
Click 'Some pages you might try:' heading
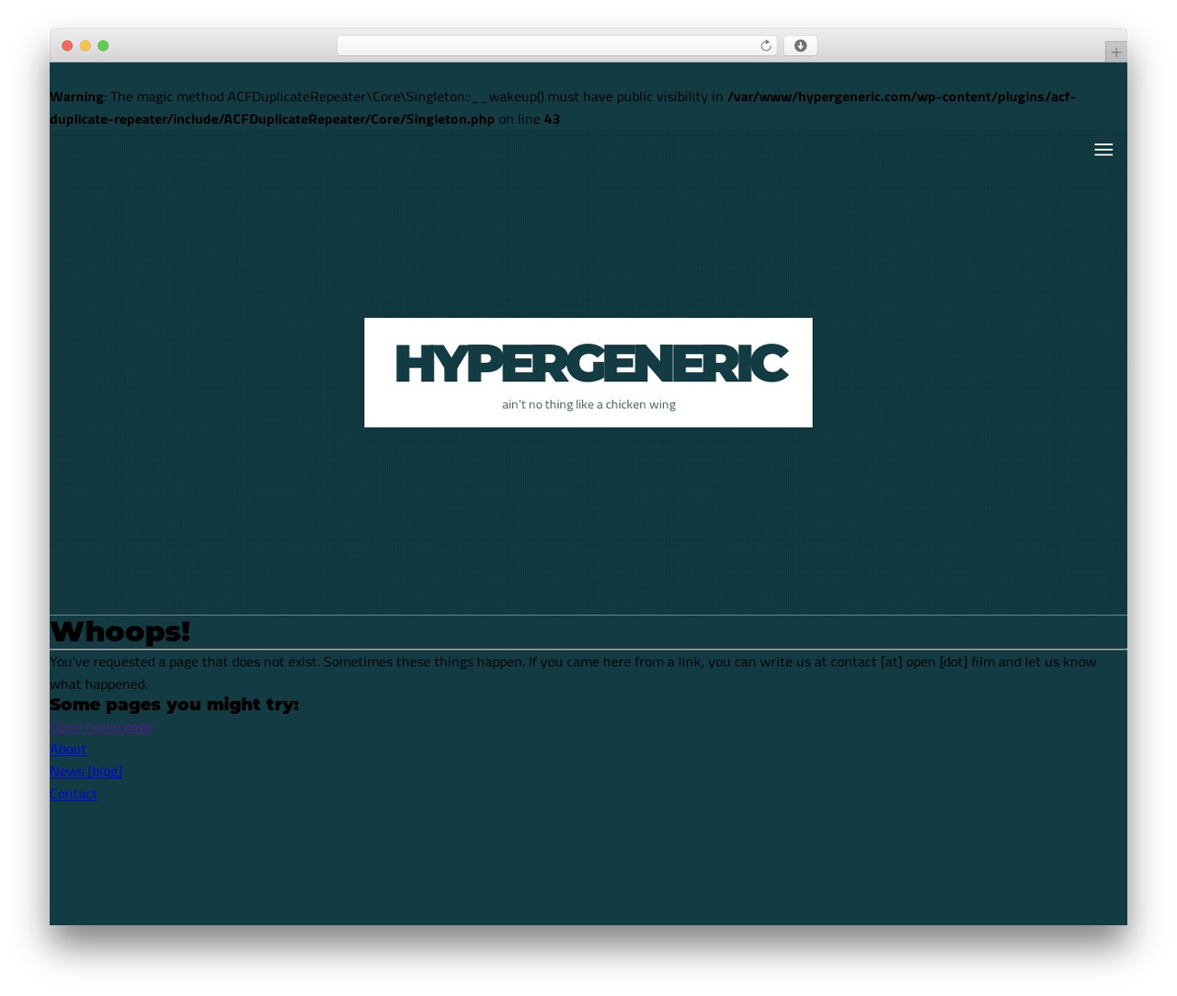[x=174, y=705]
